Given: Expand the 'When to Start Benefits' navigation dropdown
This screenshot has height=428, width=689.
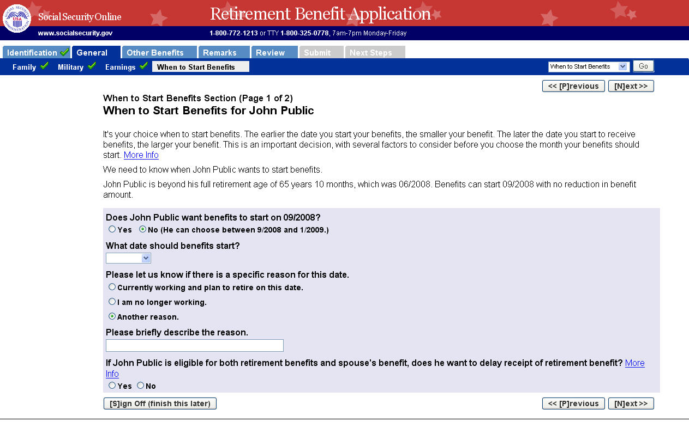Looking at the screenshot, I should point(622,66).
